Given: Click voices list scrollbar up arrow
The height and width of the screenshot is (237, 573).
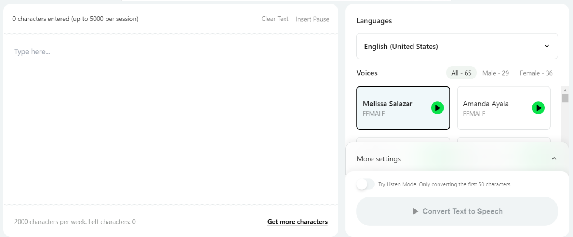Looking at the screenshot, I should pyautogui.click(x=565, y=90).
